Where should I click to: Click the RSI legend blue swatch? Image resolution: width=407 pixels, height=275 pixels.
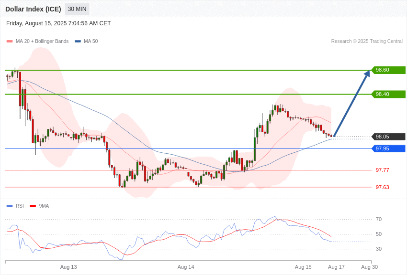(10, 206)
